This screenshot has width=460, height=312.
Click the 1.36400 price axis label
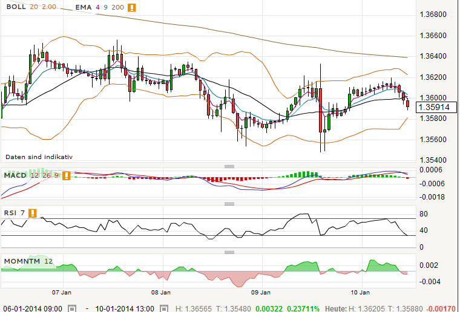pyautogui.click(x=433, y=56)
